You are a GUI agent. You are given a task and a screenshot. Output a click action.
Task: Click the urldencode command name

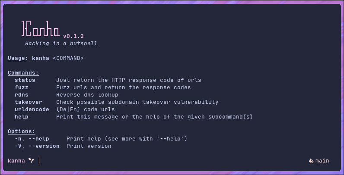click(x=32, y=109)
